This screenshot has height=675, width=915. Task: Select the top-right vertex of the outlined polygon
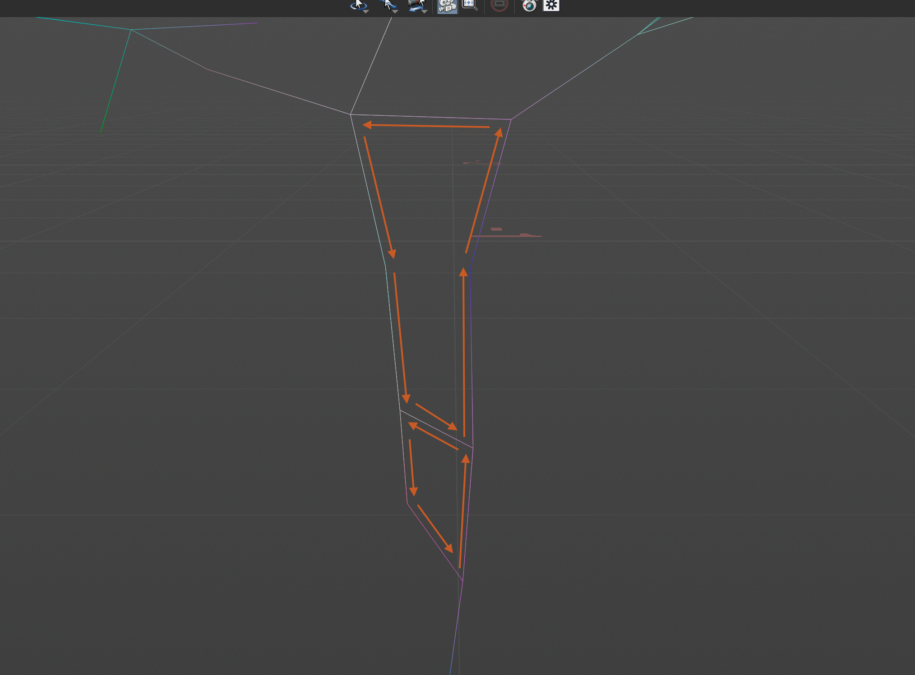tap(511, 119)
